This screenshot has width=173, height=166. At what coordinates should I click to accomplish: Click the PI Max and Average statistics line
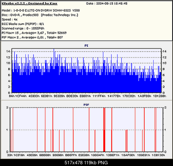click(x=34, y=33)
